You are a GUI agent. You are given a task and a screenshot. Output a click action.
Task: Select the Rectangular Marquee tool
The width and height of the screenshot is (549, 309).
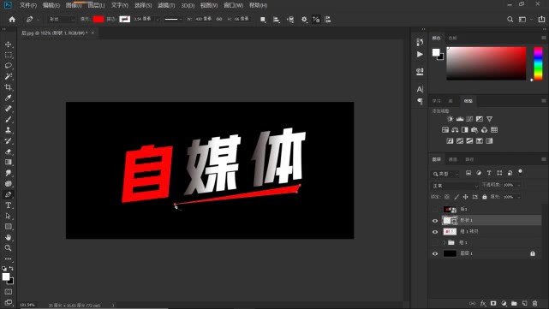coord(9,56)
